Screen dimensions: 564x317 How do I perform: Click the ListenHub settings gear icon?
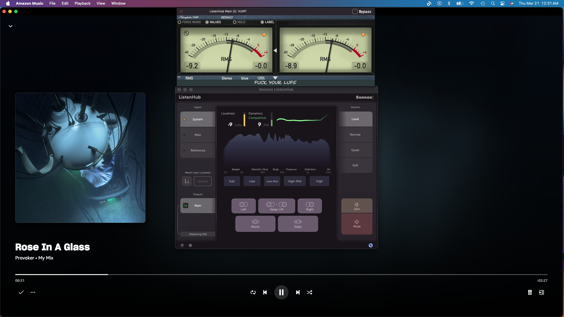(190, 245)
